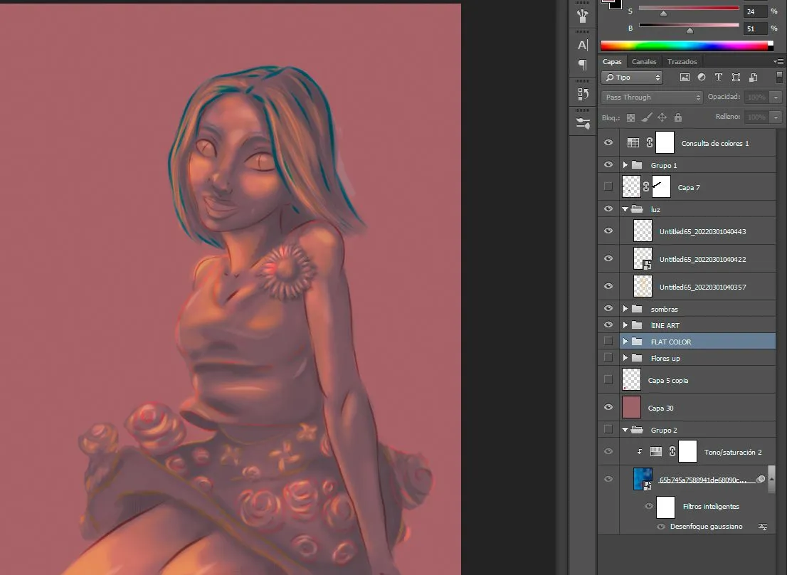Click the mask link icon on Tono/saturación 2
Image resolution: width=787 pixels, height=575 pixels.
(x=672, y=452)
